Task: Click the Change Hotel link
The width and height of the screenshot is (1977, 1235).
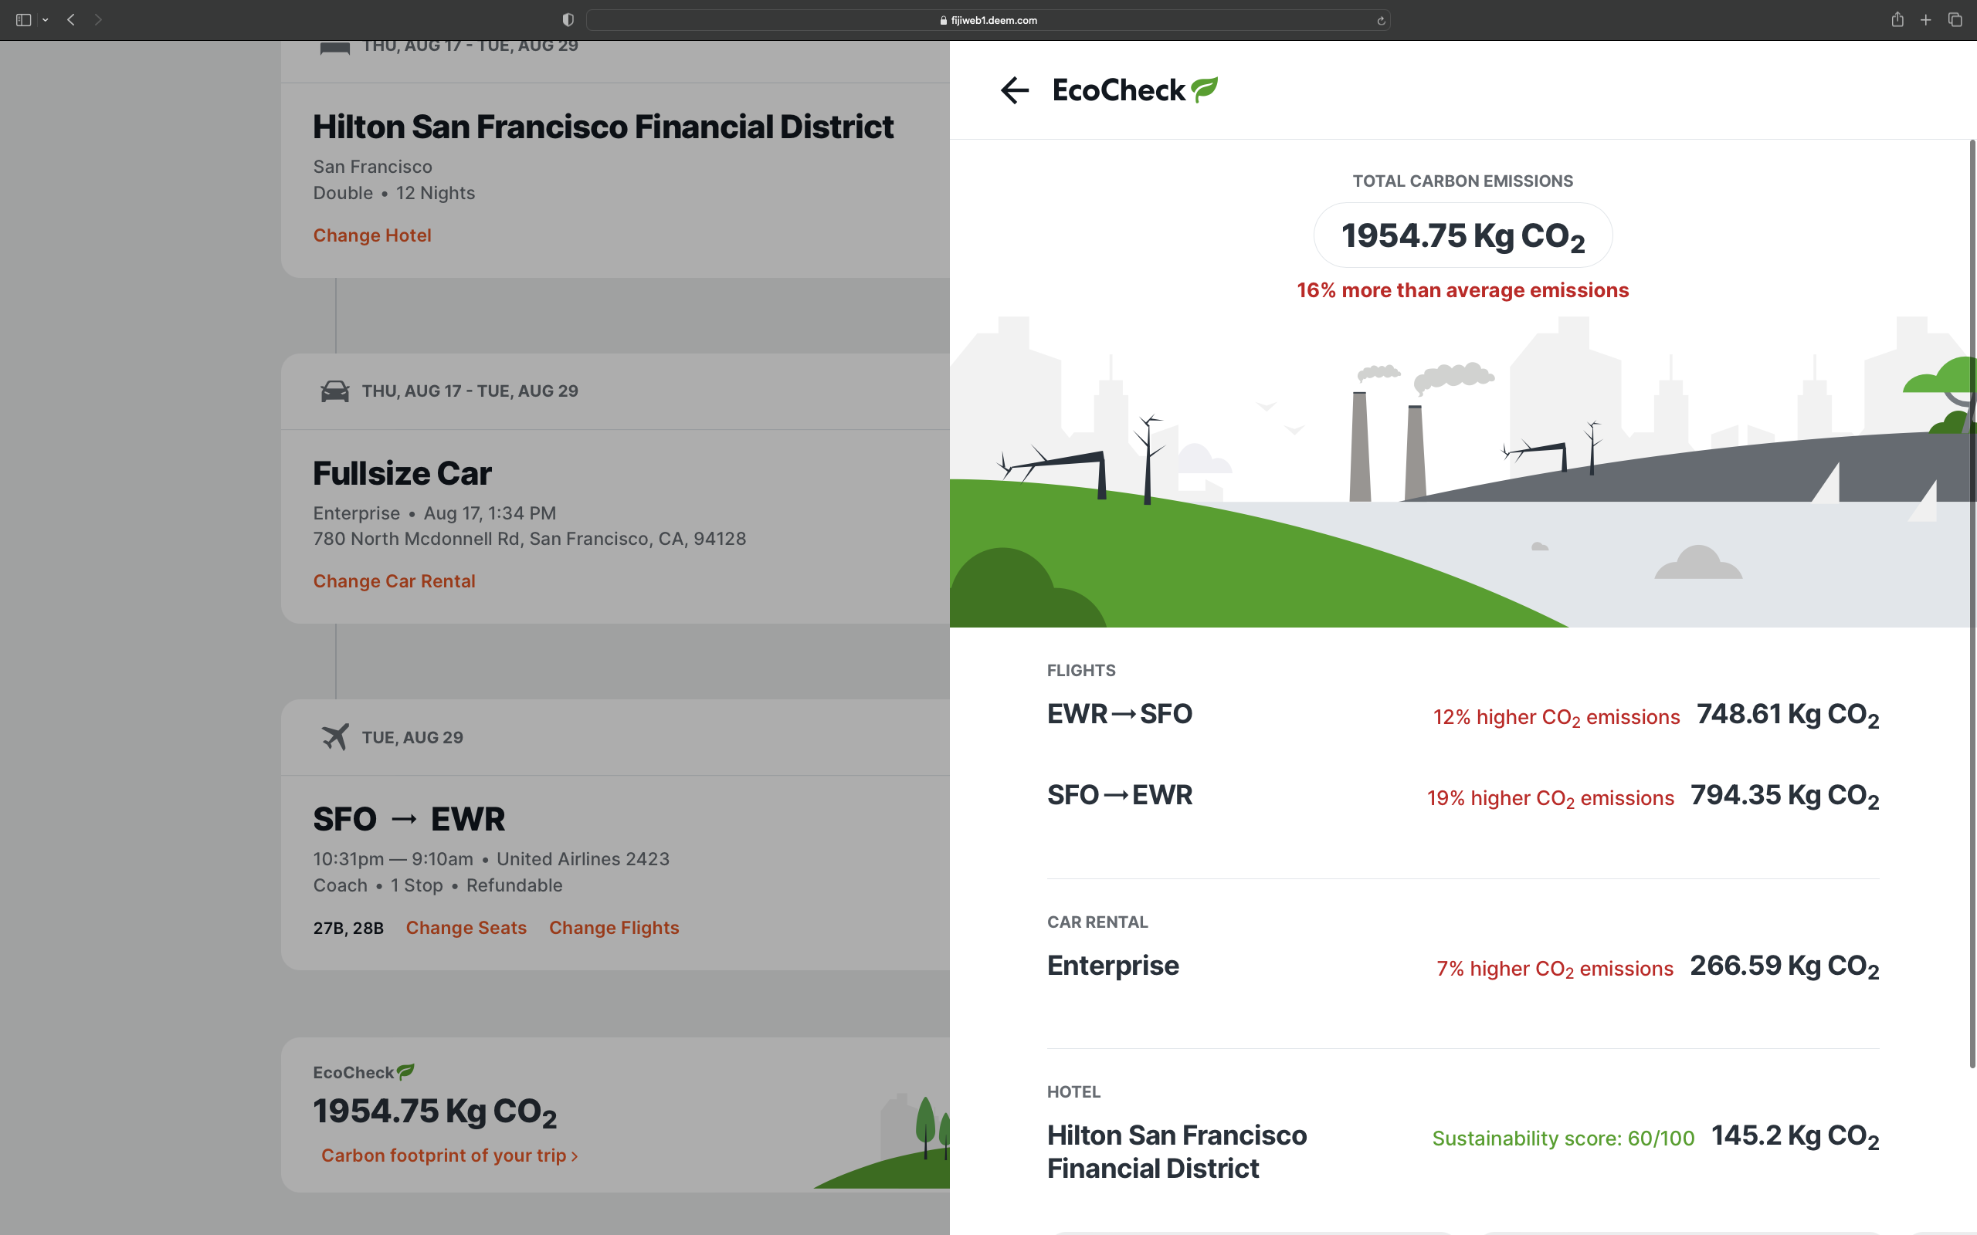Action: click(371, 235)
